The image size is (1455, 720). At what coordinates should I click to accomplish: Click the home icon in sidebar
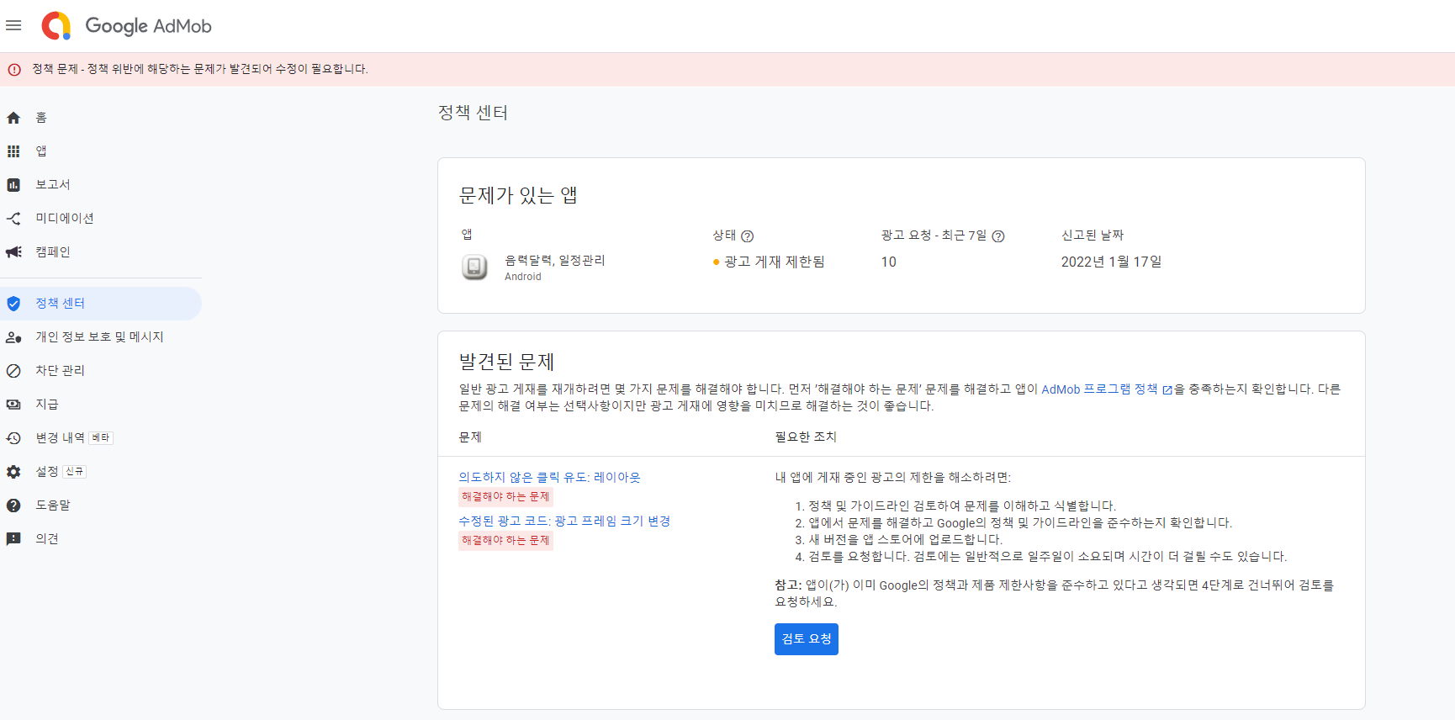tap(13, 118)
